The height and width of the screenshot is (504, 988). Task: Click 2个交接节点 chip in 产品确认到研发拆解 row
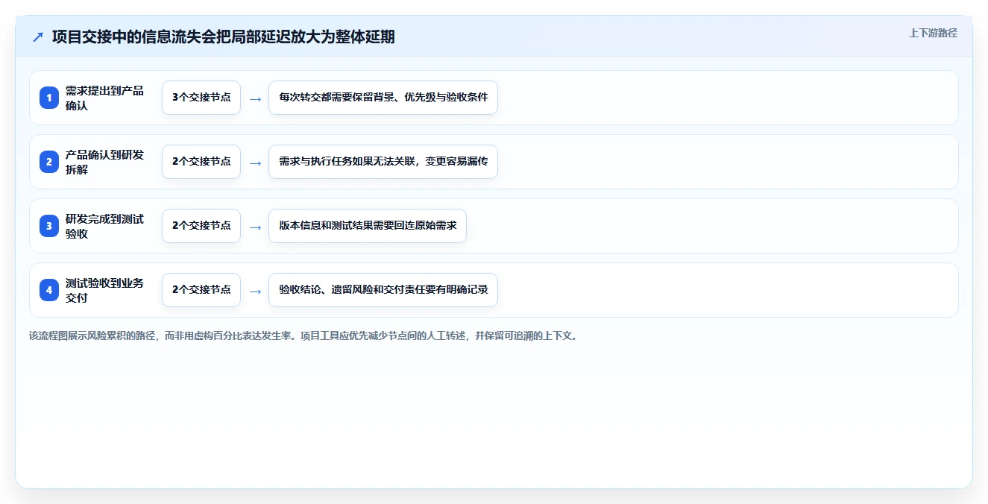pyautogui.click(x=201, y=162)
